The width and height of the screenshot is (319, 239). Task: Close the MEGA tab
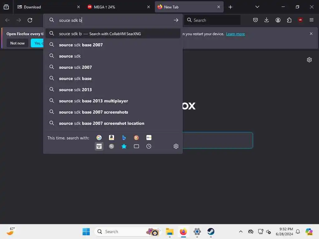149,7
